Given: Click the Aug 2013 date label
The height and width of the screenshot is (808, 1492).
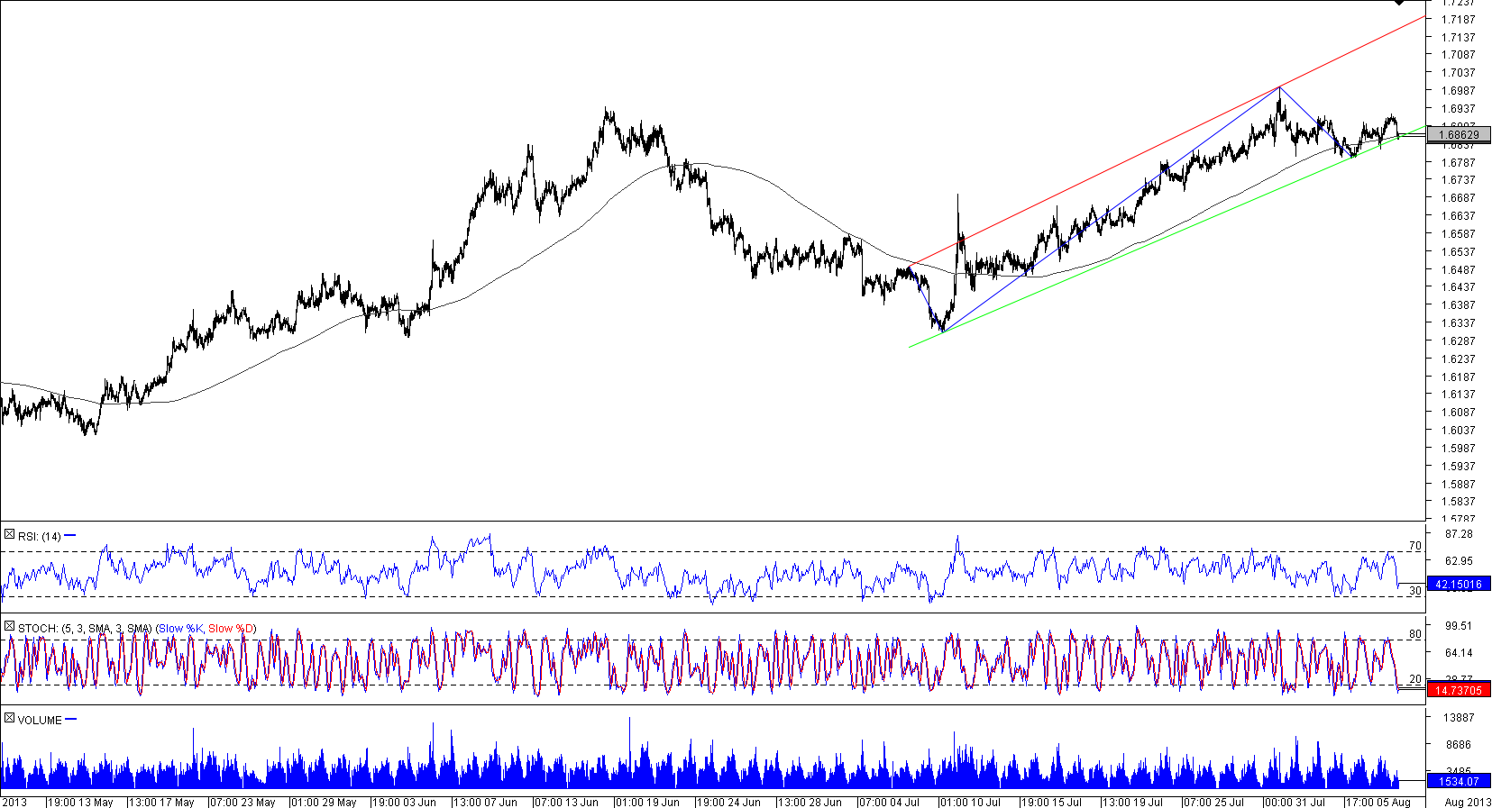Looking at the screenshot, I should pos(1467,802).
